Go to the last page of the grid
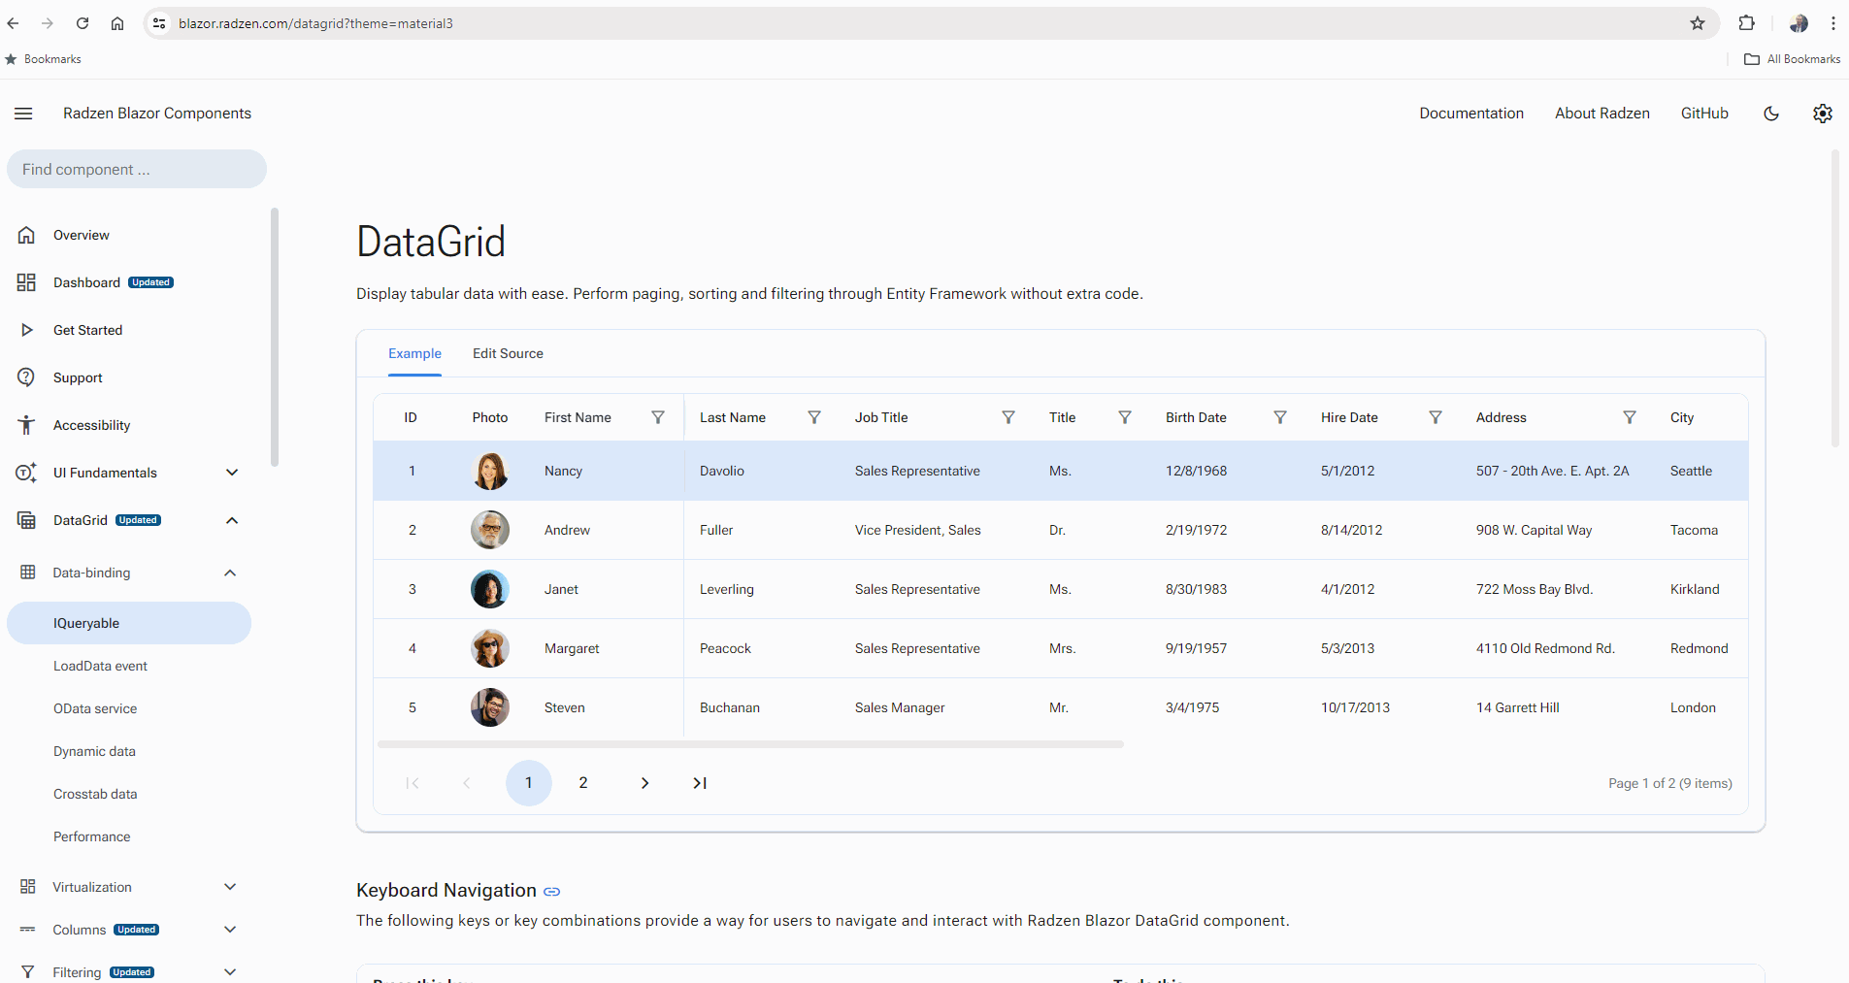 (x=700, y=783)
